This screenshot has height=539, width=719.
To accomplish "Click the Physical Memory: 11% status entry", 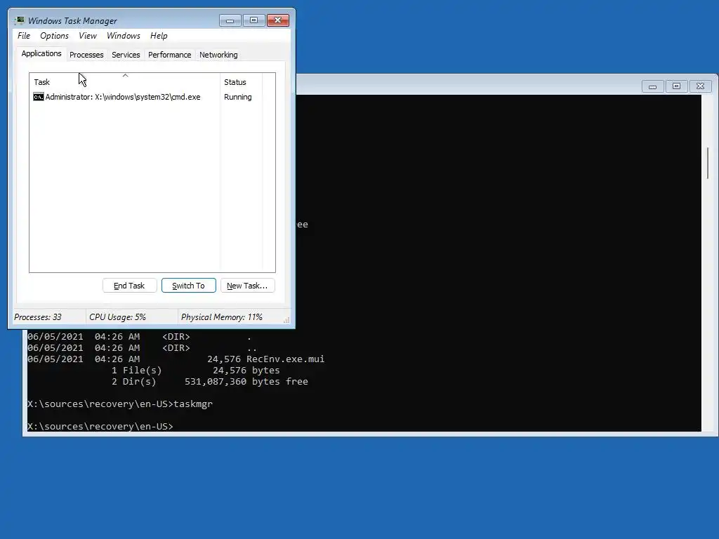I will pos(221,317).
